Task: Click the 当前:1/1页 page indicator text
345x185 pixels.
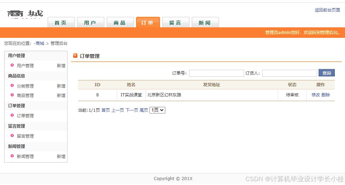Action: (x=89, y=110)
